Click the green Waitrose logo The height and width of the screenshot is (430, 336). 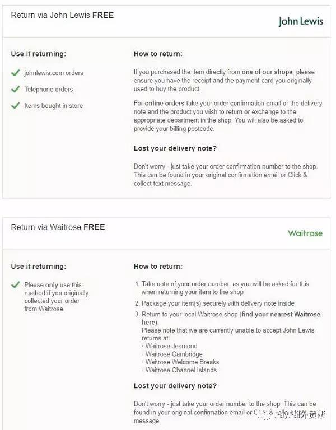305,233
